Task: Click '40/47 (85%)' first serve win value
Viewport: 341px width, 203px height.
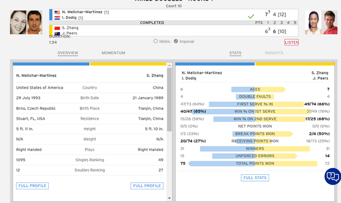Action: 193,112
